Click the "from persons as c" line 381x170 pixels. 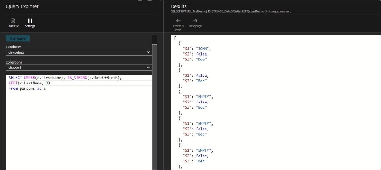point(27,89)
